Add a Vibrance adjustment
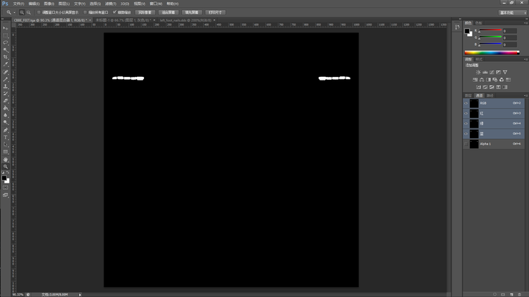Screen dimensions: 529x297 [505, 72]
